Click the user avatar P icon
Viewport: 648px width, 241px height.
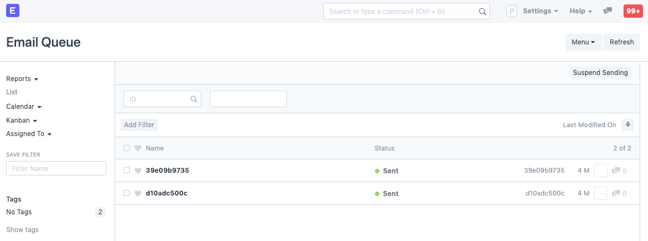point(512,11)
